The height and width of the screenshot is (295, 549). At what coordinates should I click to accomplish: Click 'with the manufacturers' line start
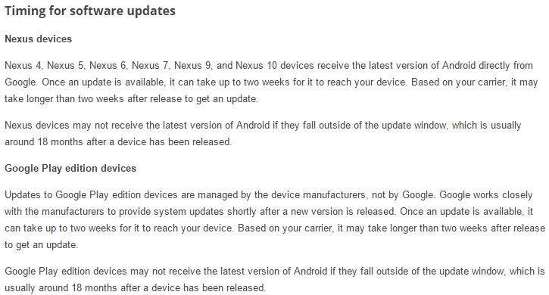point(55,212)
